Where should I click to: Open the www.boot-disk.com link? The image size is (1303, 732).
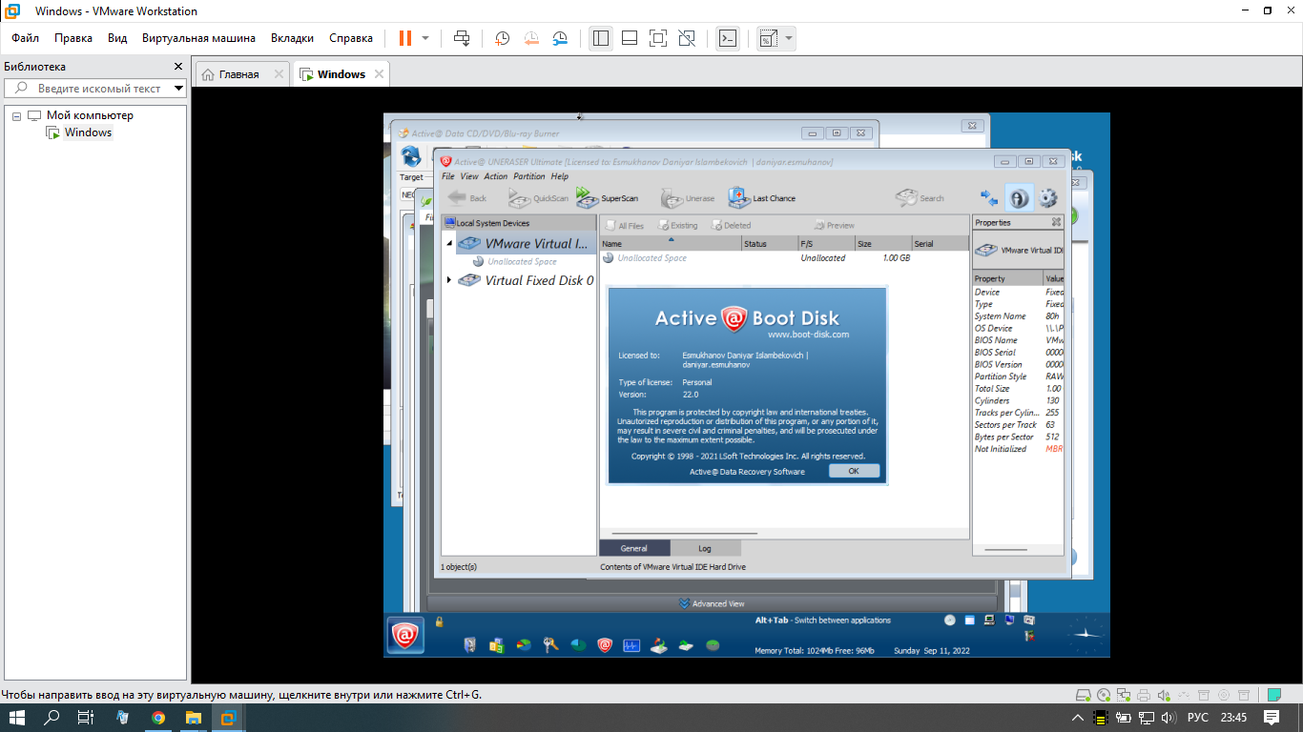(808, 335)
